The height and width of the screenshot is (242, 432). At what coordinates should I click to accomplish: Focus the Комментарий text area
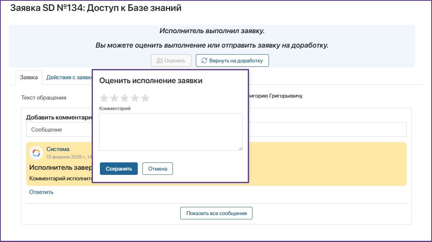click(x=171, y=132)
